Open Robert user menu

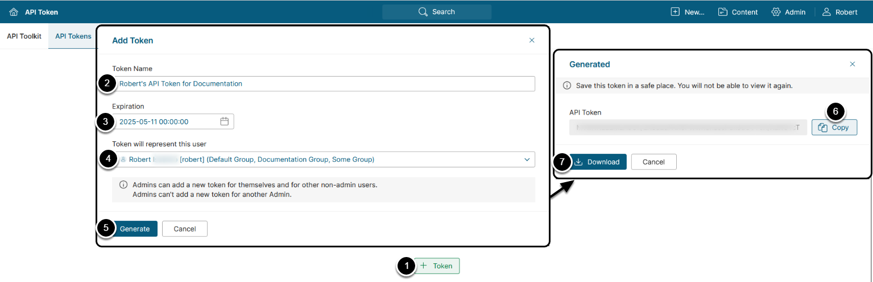click(x=840, y=12)
